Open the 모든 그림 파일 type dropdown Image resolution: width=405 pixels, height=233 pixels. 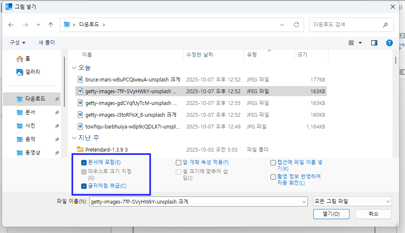[x=352, y=202]
